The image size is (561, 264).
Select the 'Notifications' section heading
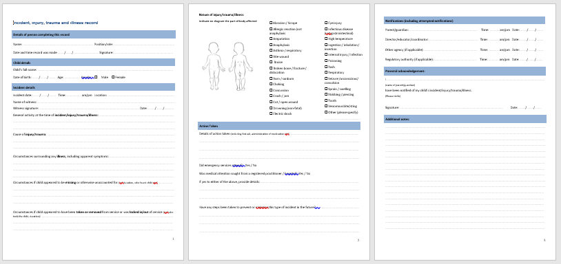tap(465, 21)
